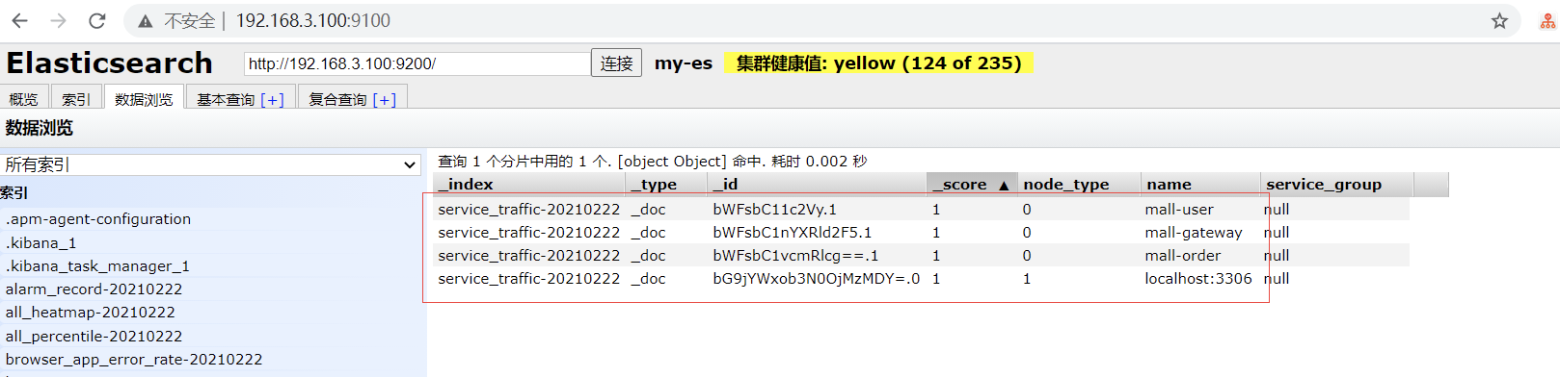
Task: Switch to the 概览 overview tab
Action: (x=23, y=98)
